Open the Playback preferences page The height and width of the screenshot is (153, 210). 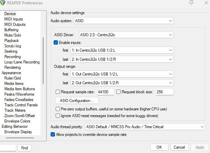coord(12,41)
